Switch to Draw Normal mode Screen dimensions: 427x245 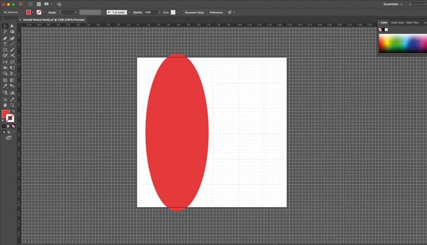pos(4,132)
